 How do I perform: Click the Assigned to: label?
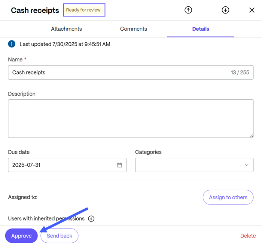tap(23, 197)
